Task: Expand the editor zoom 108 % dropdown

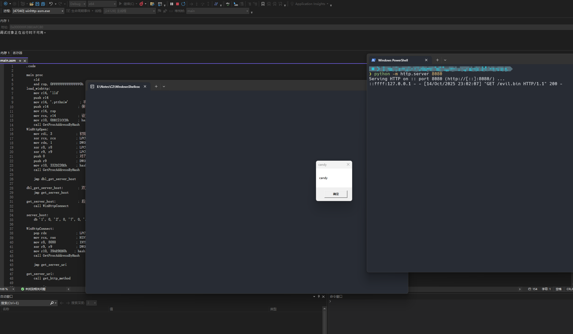Action: (x=13, y=289)
